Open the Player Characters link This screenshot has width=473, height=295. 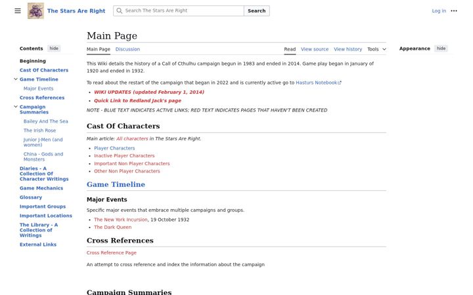click(x=114, y=148)
